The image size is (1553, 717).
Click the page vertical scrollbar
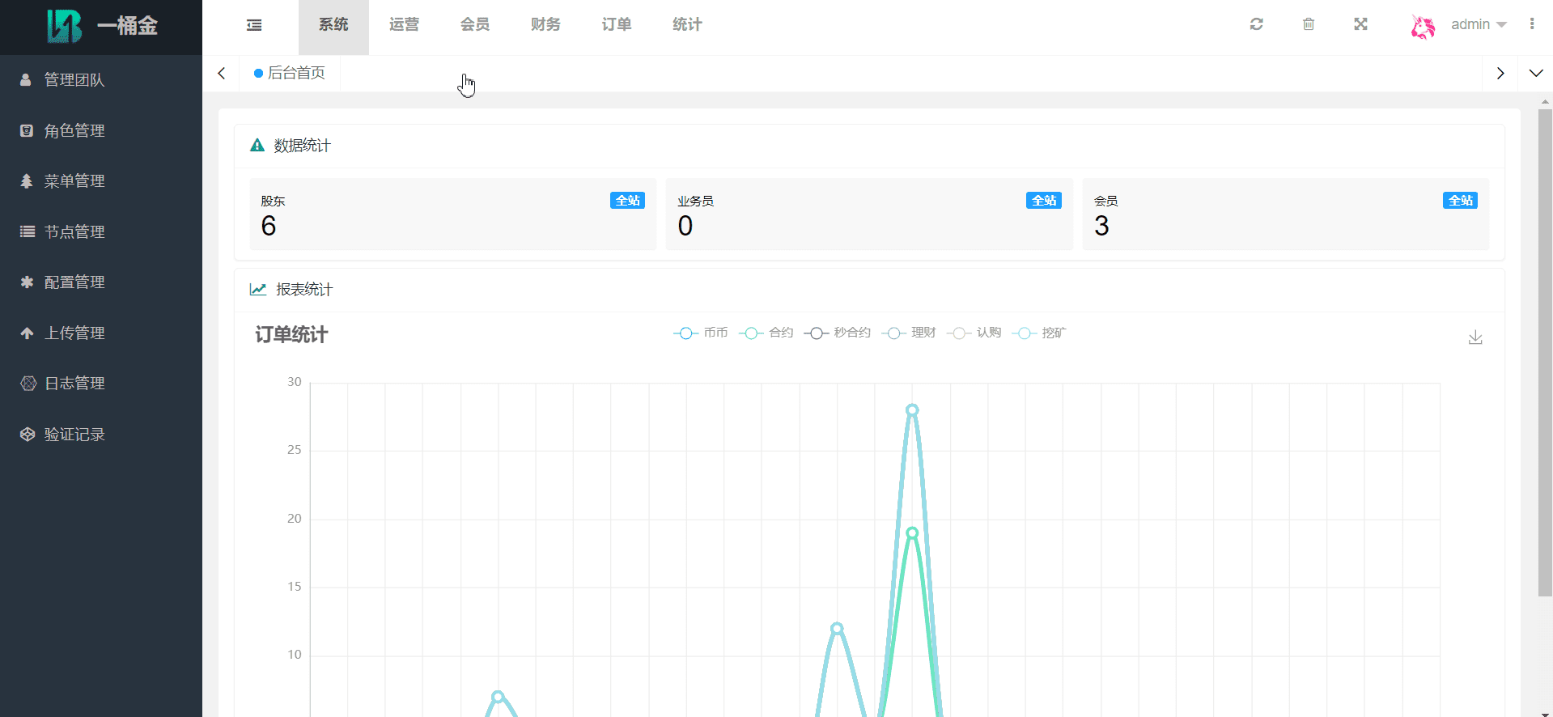tap(1544, 352)
